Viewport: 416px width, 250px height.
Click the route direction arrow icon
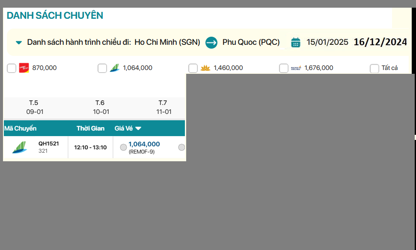[x=211, y=42]
